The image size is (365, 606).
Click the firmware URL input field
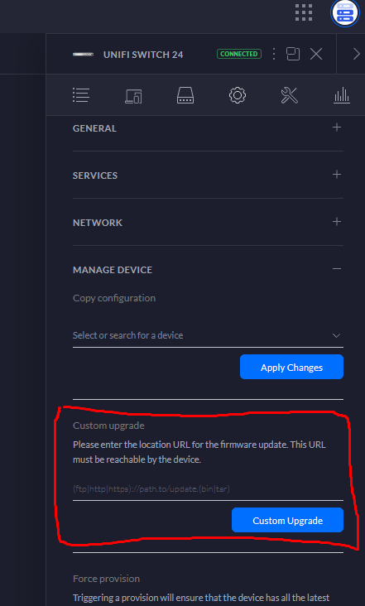208,489
